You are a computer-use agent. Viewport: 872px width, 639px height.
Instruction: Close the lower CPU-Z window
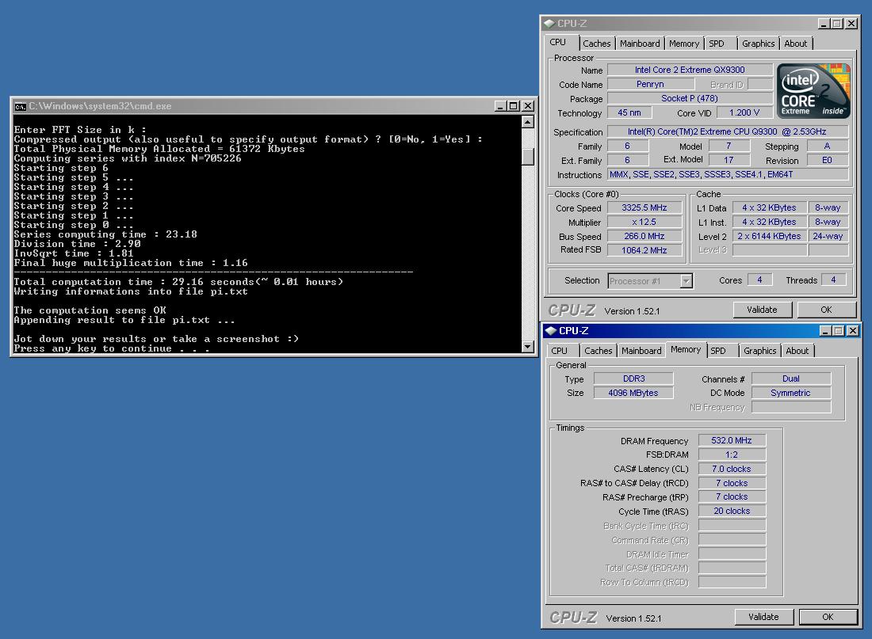point(853,331)
